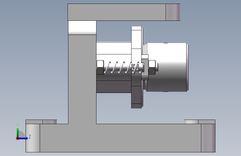The width and height of the screenshot is (241, 156).
Task: Pick the small square block with circle
Action: click(135, 67)
